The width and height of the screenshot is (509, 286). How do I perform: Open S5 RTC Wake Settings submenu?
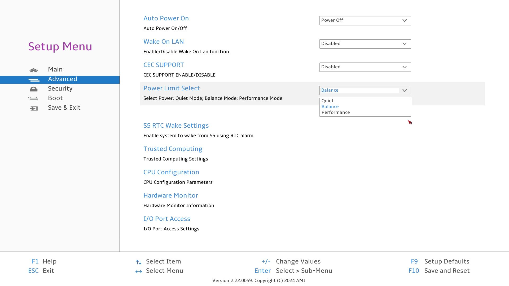(x=176, y=126)
